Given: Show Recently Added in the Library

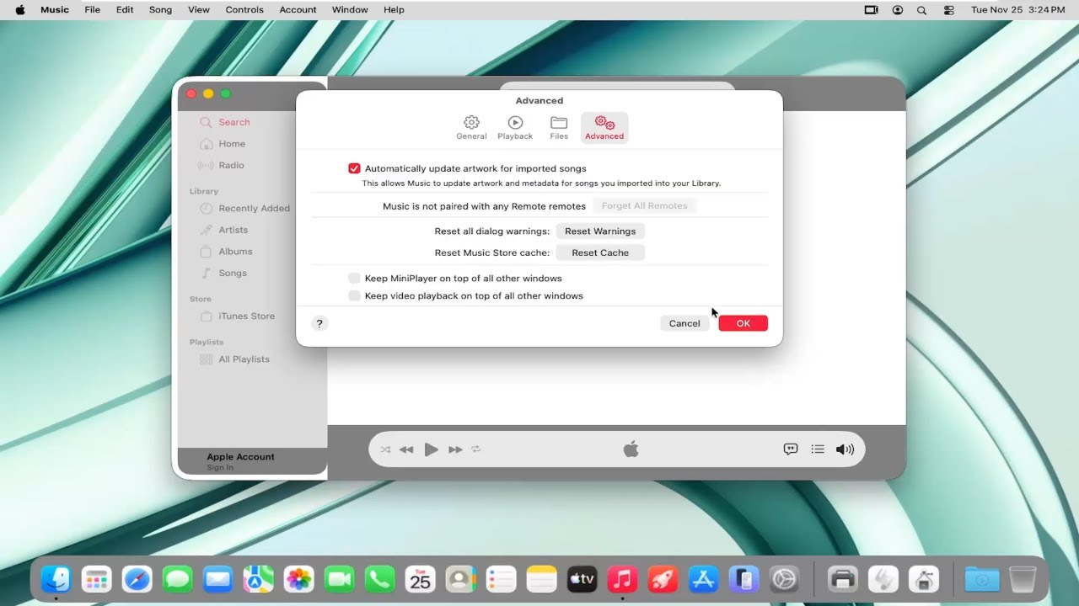Looking at the screenshot, I should pos(244,209).
